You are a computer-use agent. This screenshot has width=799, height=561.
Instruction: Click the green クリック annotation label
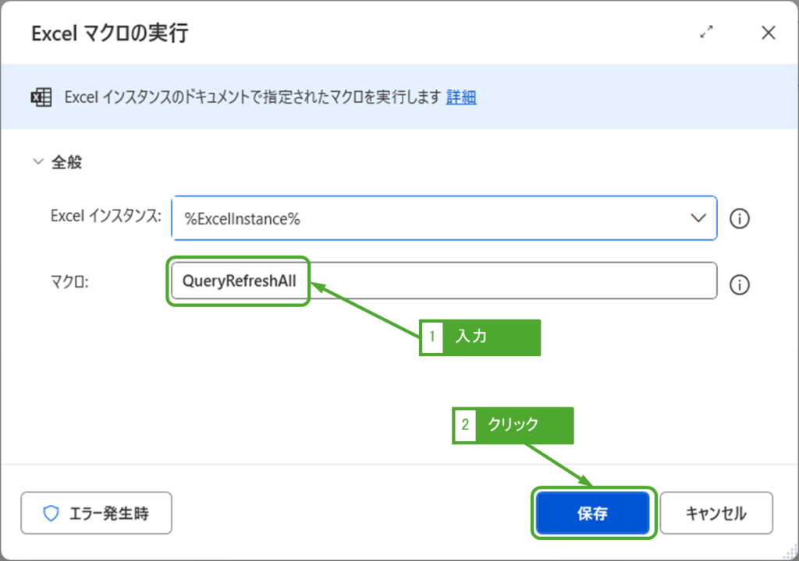[513, 425]
